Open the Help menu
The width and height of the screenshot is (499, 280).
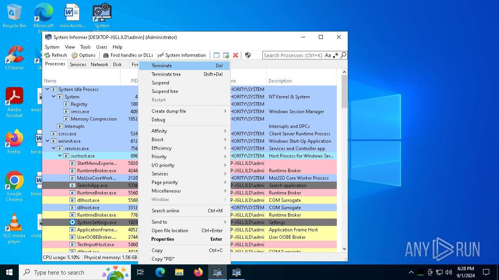(x=117, y=47)
